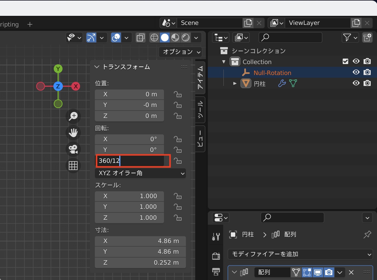Toggle the lock for rotation Z
The width and height of the screenshot is (377, 280).
click(178, 161)
